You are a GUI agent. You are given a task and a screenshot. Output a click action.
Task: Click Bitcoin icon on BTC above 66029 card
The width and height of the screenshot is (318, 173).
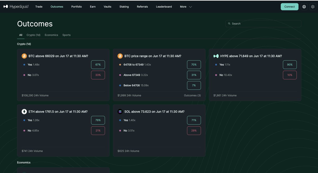click(24, 56)
